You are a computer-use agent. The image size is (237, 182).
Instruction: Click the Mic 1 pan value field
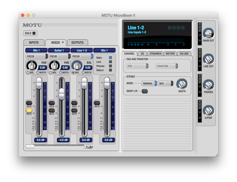pyautogui.click(x=43, y=68)
